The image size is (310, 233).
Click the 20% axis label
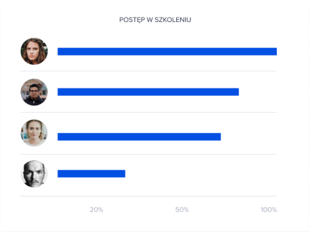(97, 210)
